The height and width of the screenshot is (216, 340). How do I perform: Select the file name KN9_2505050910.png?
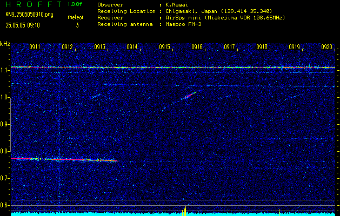point(29,15)
